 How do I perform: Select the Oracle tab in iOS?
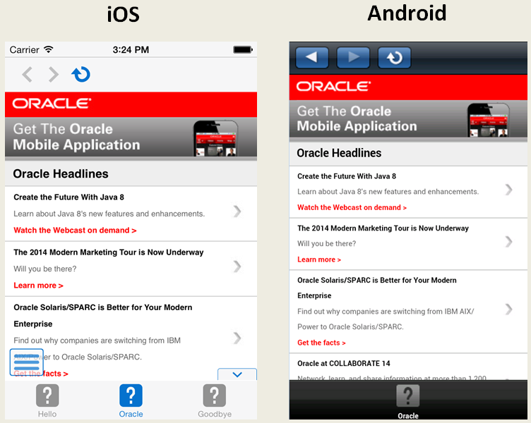coord(131,401)
